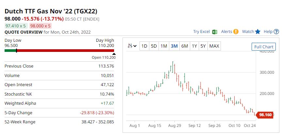Show MAX chart history
The width and height of the screenshot is (282, 138).
[x=214, y=46]
